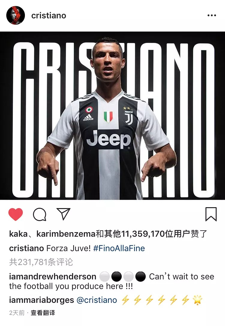Tap 查看翻译 to see translation

43,313
